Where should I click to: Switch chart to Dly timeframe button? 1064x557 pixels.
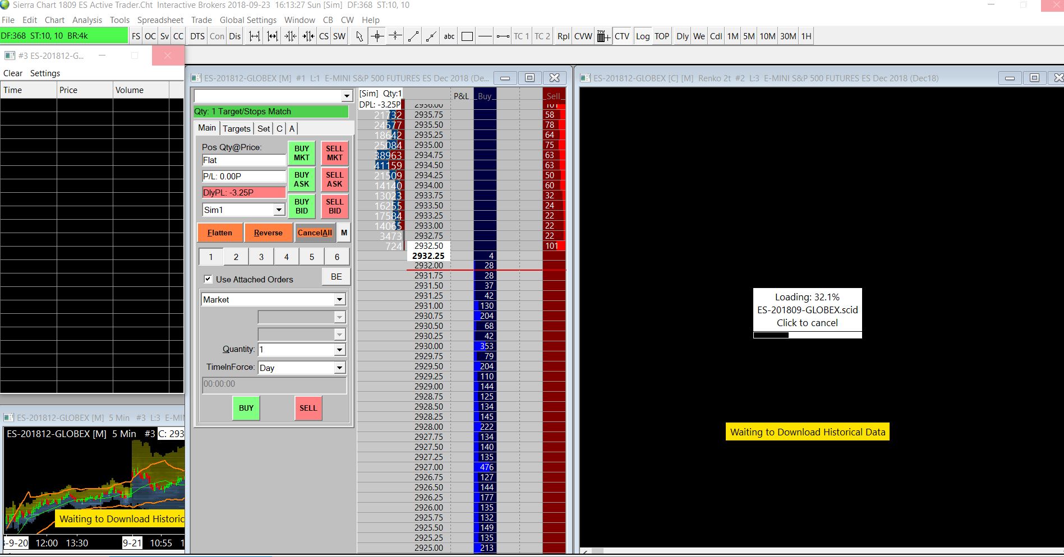pos(683,36)
